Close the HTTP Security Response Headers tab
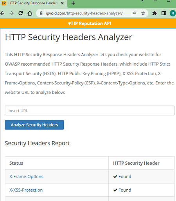 (x=63, y=3)
